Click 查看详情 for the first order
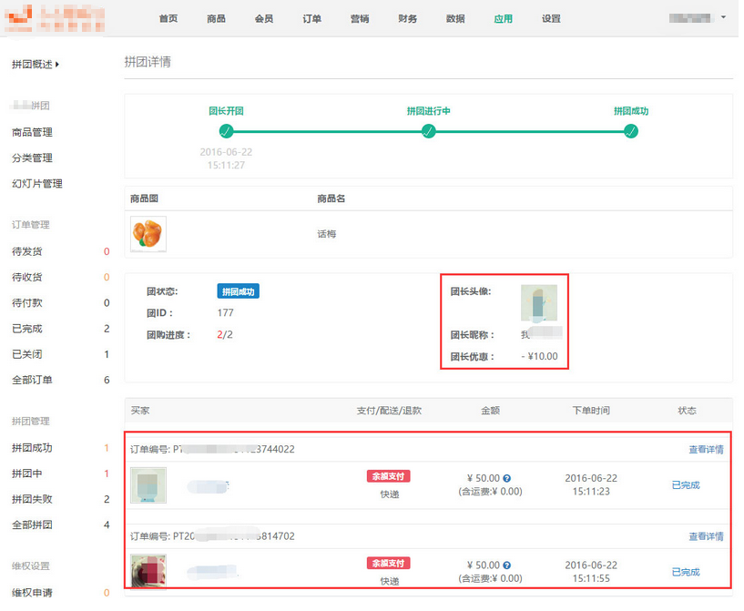Viewport: 744px width, 611px height. pyautogui.click(x=706, y=450)
